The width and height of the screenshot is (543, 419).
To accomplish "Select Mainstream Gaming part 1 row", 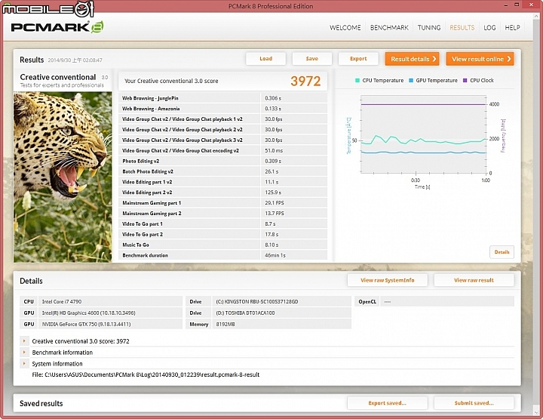I will pyautogui.click(x=222, y=203).
